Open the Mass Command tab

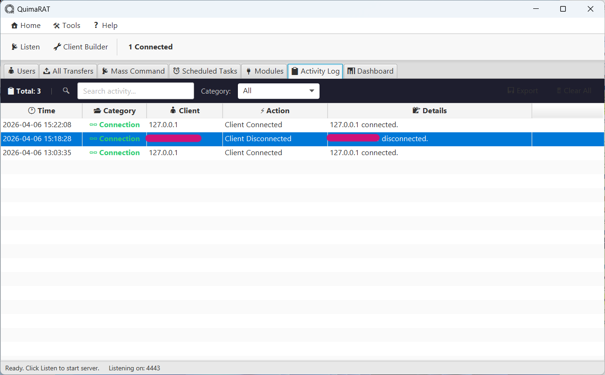(133, 71)
